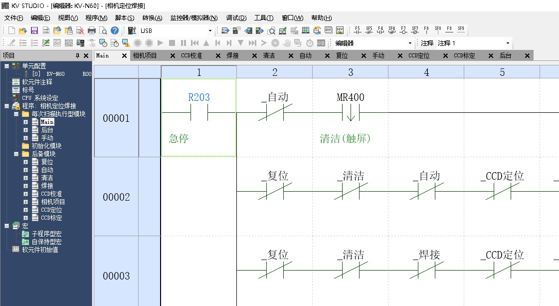Open the 编辑器 mode dropdown
This screenshot has height=306, width=559.
click(x=410, y=43)
